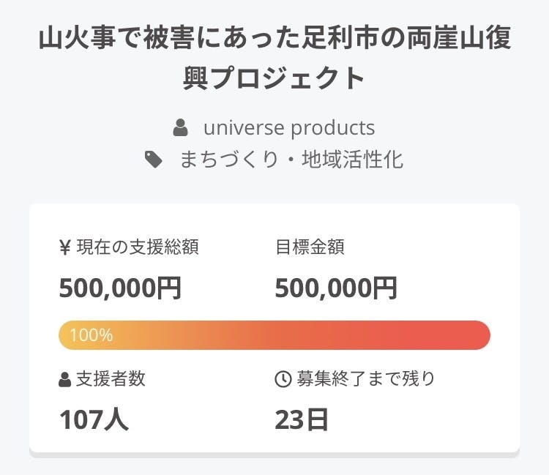Select the 支援者数 label
This screenshot has width=549, height=475.
pos(111,379)
